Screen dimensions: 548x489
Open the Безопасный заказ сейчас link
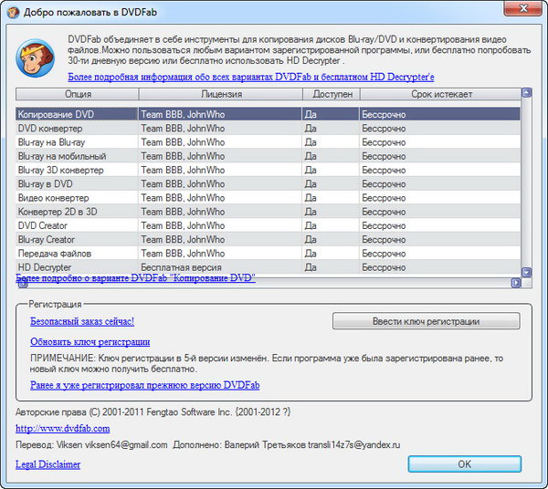coord(82,321)
